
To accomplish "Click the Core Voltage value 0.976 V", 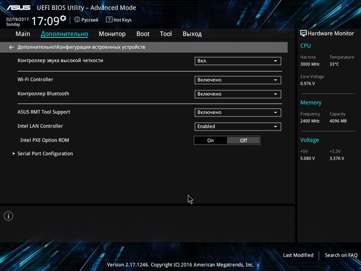I will (307, 84).
